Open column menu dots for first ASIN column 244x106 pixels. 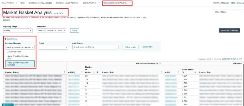[82, 72]
